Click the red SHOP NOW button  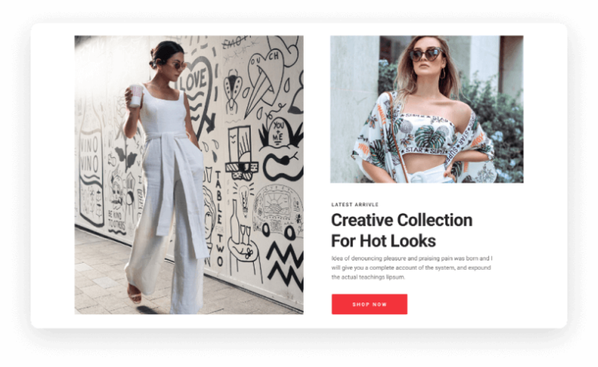point(369,304)
